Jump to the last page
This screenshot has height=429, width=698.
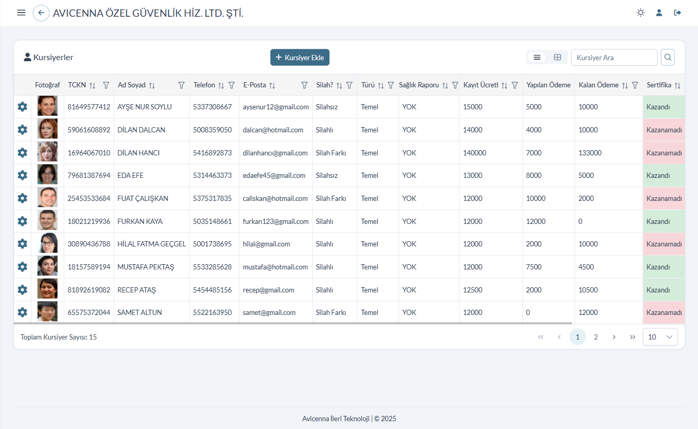click(x=632, y=337)
